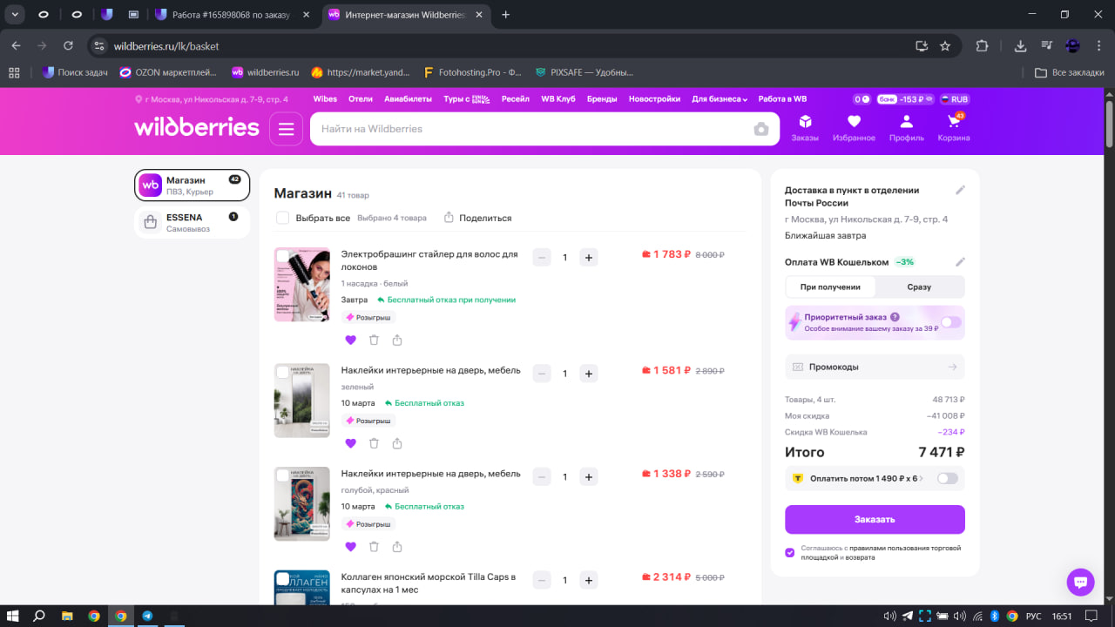Reload the current browser page

pos(69,46)
